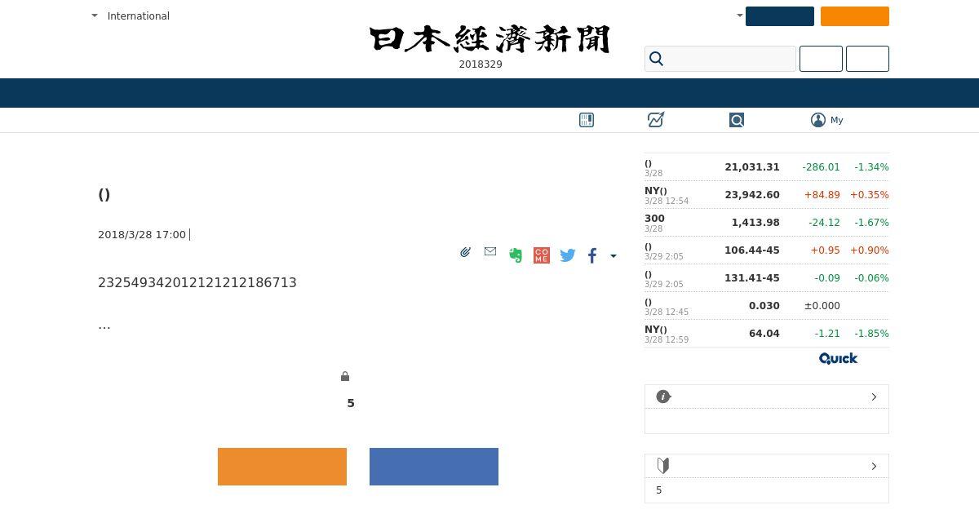Viewport: 979px width, 514px height.
Task: Open the My account profile icon
Action: (818, 120)
